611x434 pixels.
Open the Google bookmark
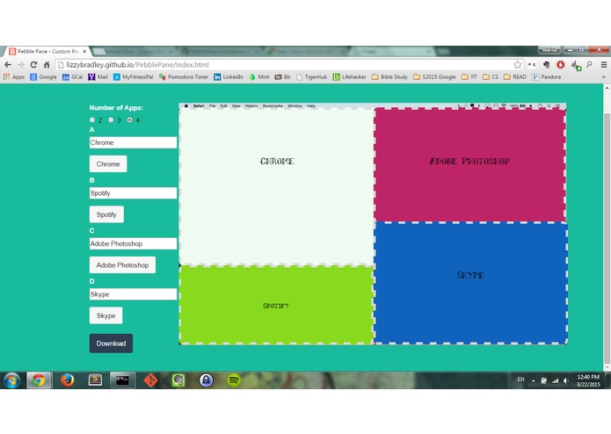pos(43,77)
